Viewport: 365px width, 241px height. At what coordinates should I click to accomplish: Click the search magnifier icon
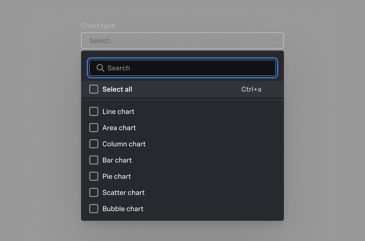click(x=100, y=68)
